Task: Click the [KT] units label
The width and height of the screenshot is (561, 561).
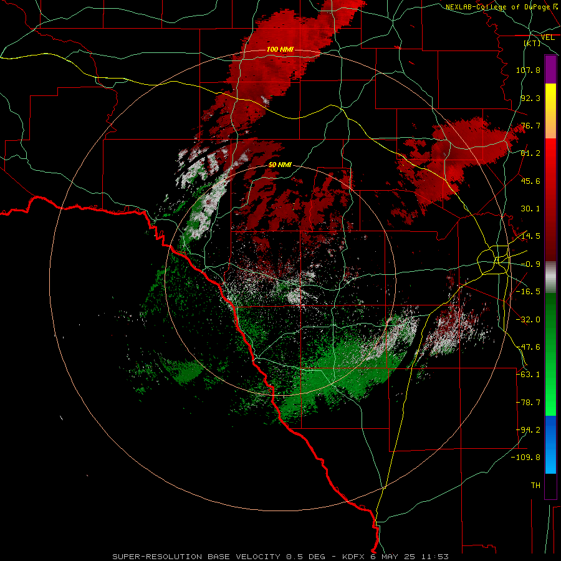Action: [532, 43]
